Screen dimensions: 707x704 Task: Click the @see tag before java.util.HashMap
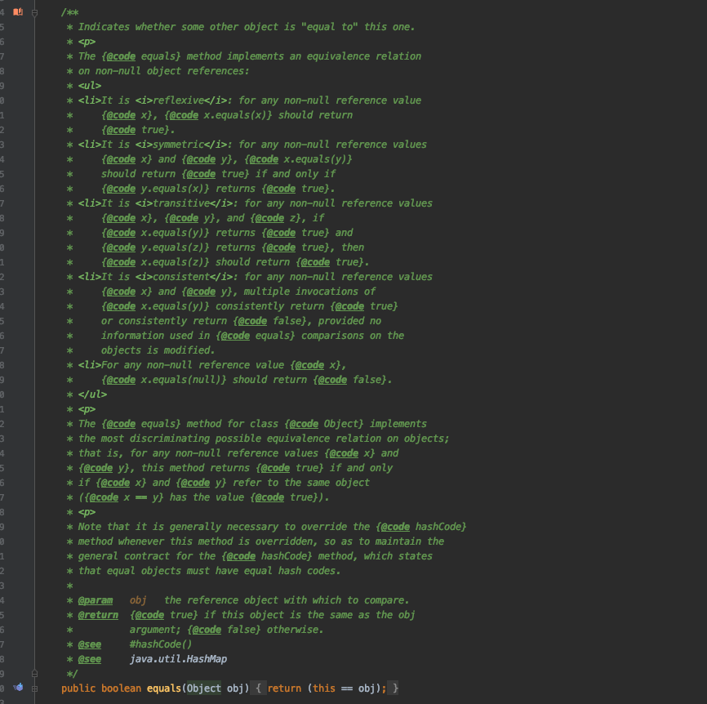coord(89,659)
